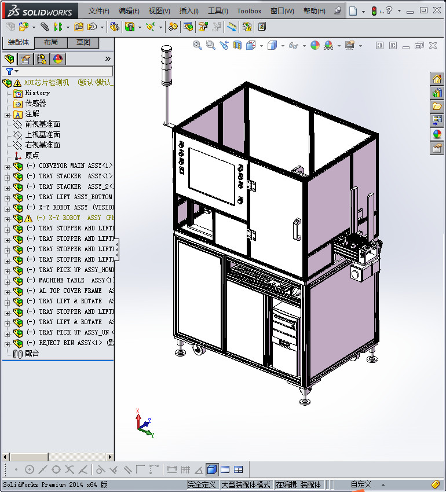Expand the REJECT BIN ASSY node
The height and width of the screenshot is (492, 446).
coord(7,344)
